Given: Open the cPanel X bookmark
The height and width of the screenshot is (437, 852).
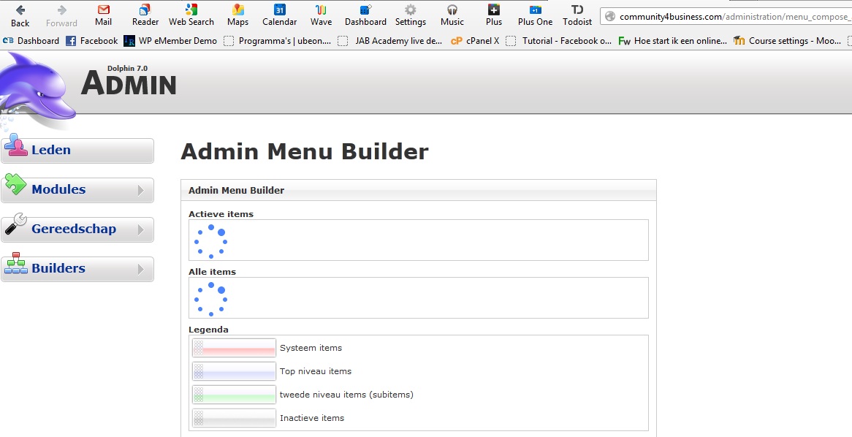Looking at the screenshot, I should 475,41.
